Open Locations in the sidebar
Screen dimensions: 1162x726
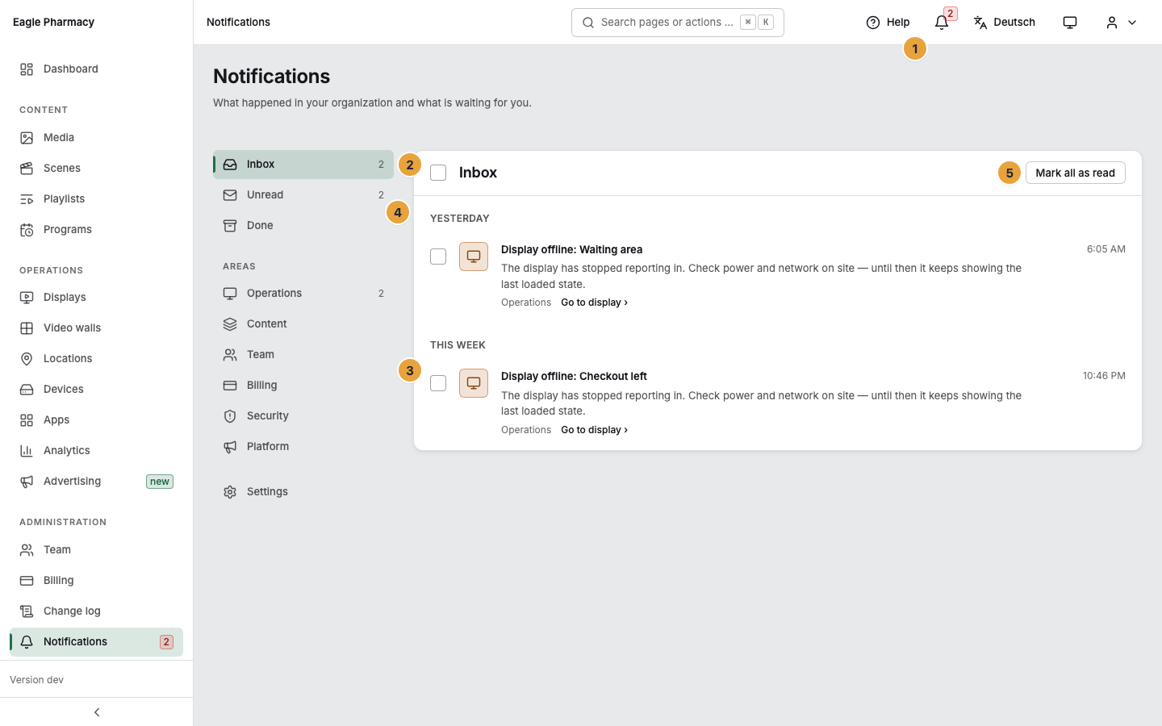point(96,359)
